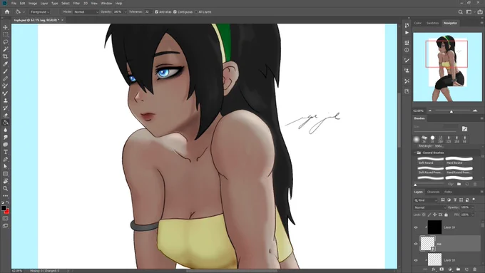Switch to the Swatches tab
485x273 pixels.
tap(432, 23)
